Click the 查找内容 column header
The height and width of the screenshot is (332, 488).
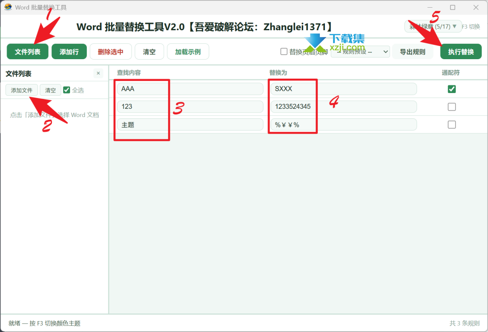pos(129,73)
